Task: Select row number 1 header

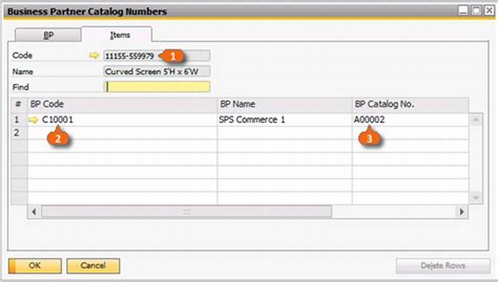Action: pyautogui.click(x=19, y=120)
